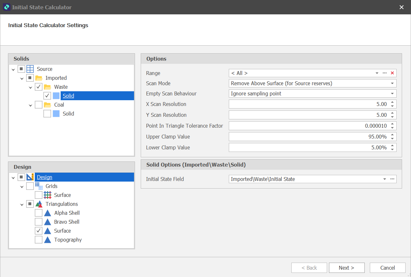Click the Triangulations icon
Image resolution: width=411 pixels, height=277 pixels.
tap(38, 204)
